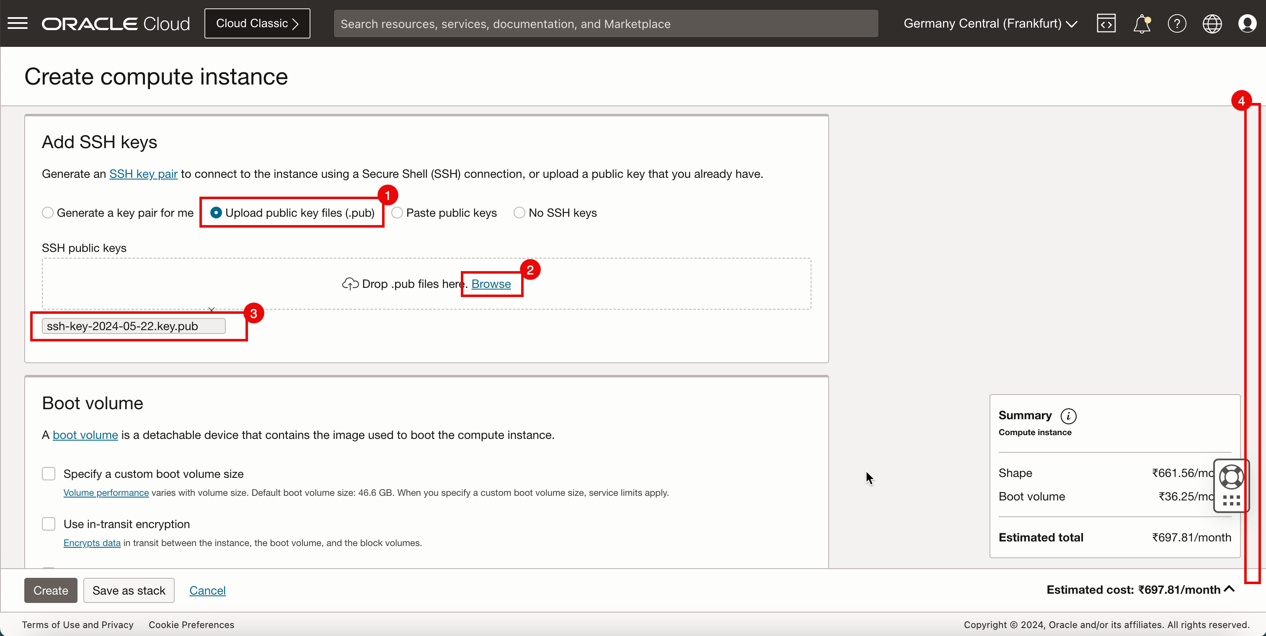Click the notifications bell icon
The width and height of the screenshot is (1266, 636).
pos(1142,23)
